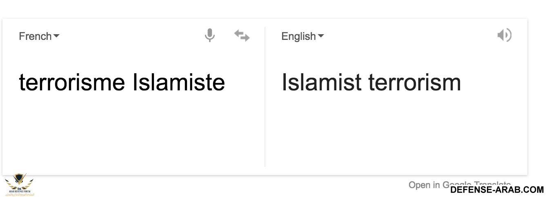Place cursor at end of "terrorisme Islamiste"
Screen dimensions: 547x197
tap(226, 82)
